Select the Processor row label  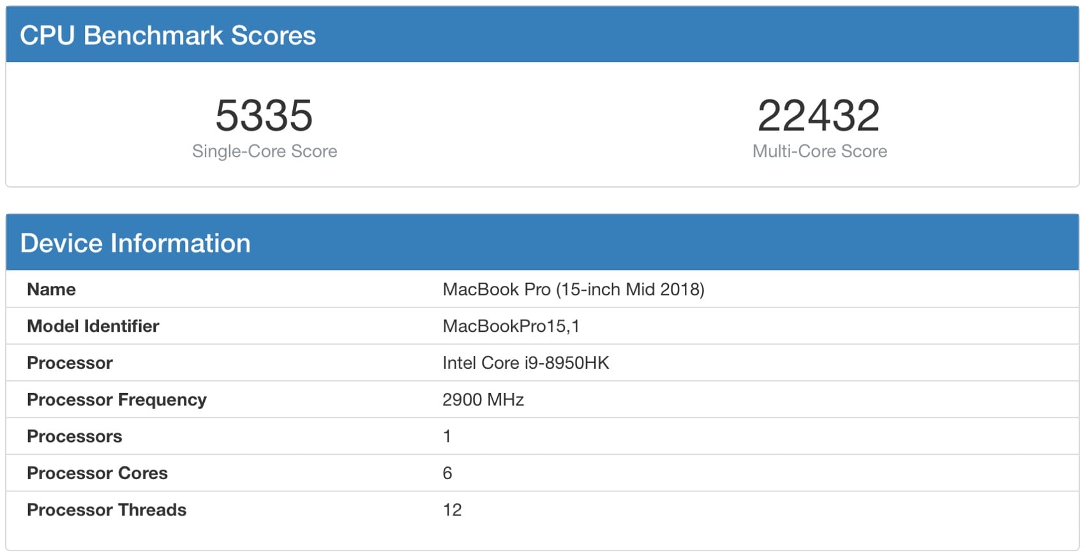click(70, 363)
